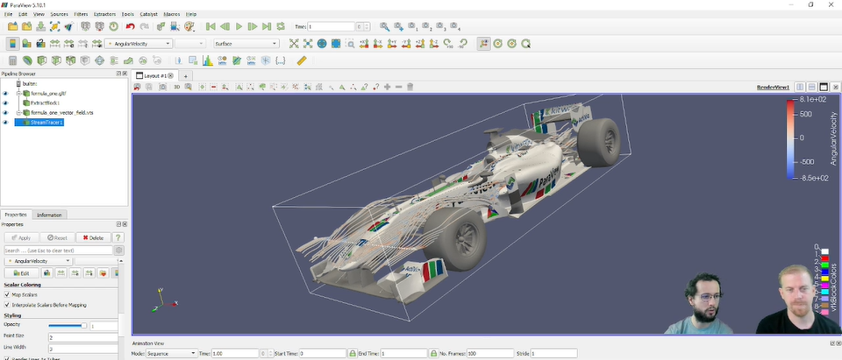Jump to the first animation frame
Screen dimensions: 842x360
click(210, 27)
